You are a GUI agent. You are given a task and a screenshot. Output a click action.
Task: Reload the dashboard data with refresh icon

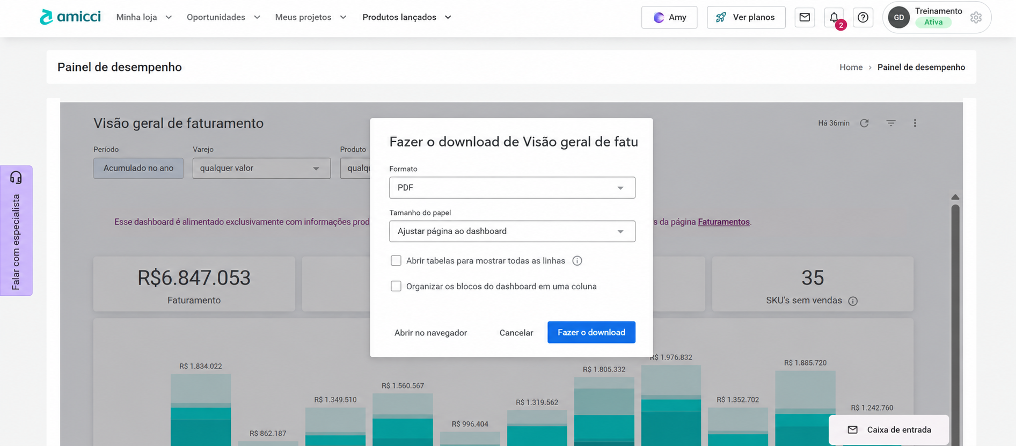pyautogui.click(x=864, y=123)
